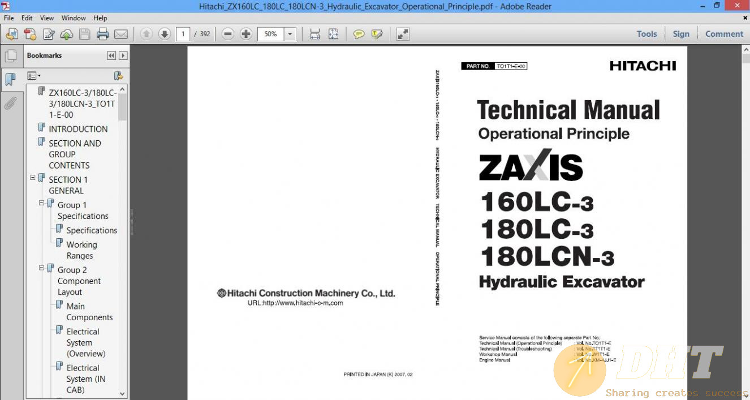Viewport: 750px width, 400px height.
Task: Open the File menu
Action: click(9, 18)
